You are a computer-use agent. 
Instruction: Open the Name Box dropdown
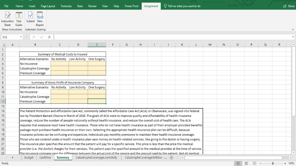[x=21, y=37]
